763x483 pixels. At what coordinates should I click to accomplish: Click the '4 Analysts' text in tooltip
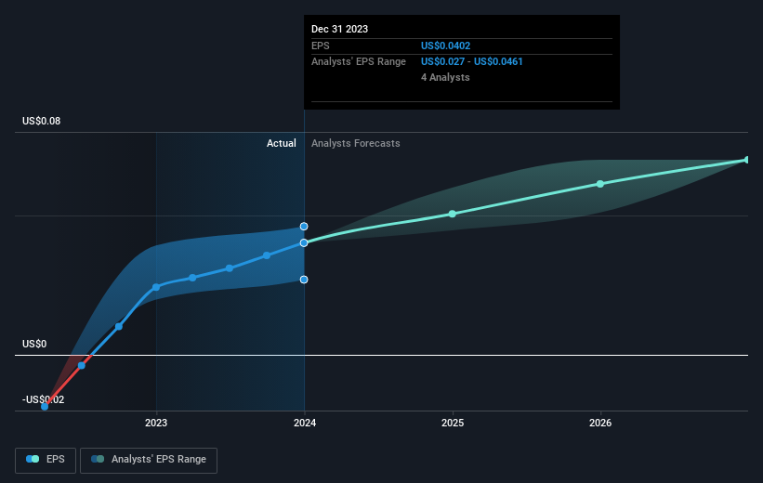click(445, 77)
